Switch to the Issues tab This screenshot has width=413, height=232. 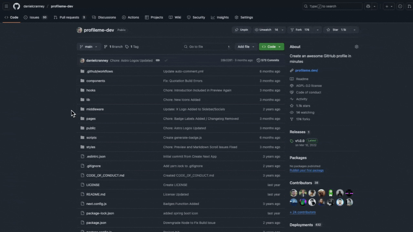pos(35,17)
